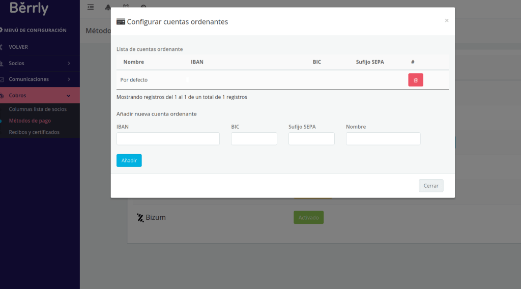This screenshot has width=521, height=289.
Task: Click the gear icon in Menú de configuración
Action: pos(1,30)
